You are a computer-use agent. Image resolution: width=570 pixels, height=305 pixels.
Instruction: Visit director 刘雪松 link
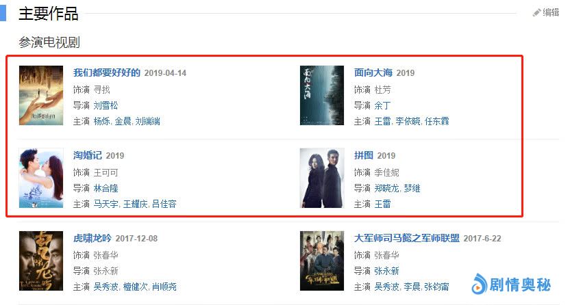click(106, 105)
